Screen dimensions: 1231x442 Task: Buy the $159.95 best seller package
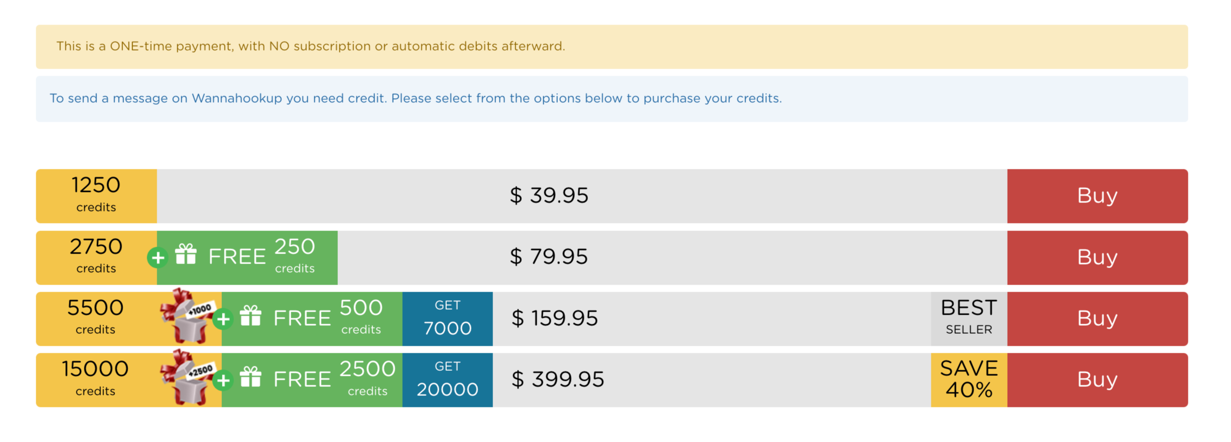point(1097,319)
